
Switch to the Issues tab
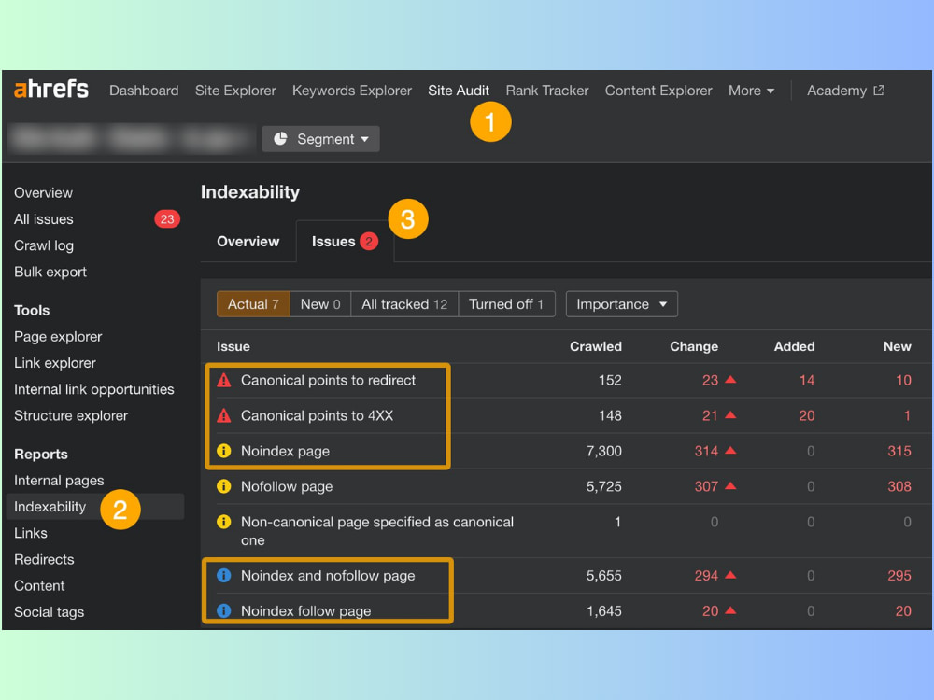345,242
